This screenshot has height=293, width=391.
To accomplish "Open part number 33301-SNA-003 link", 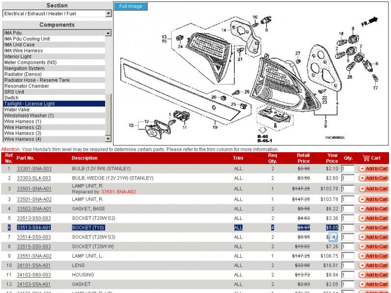I will click(x=34, y=169).
